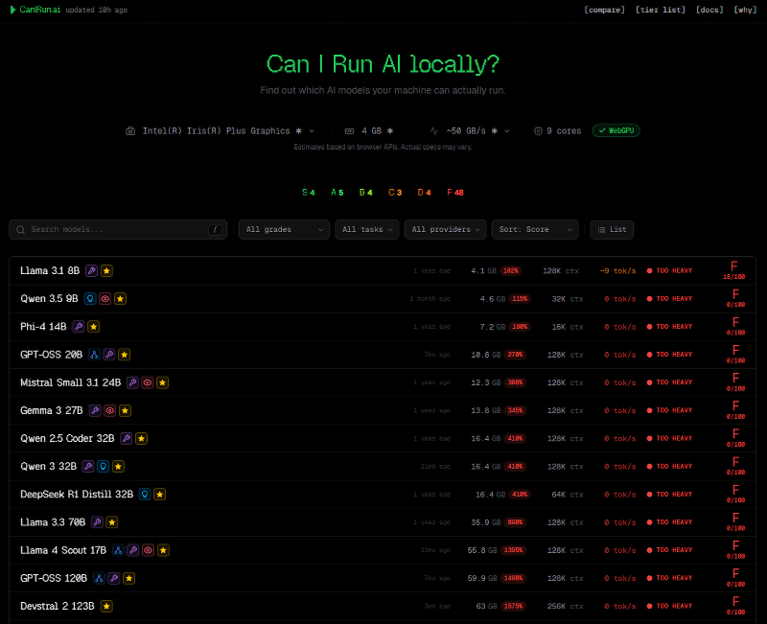Viewport: 767px width, 624px height.
Task: Click the 102% memory badge on Llama 3.1 8B
Action: pos(511,271)
